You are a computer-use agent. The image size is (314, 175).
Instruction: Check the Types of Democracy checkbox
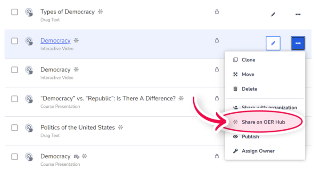(15, 12)
